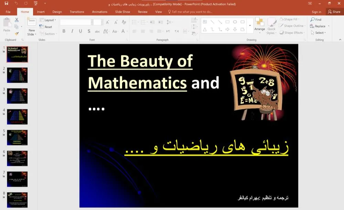This screenshot has width=344, height=210.
Task: Select the Oval shape in Drawing gallery
Action: [x=235, y=22]
